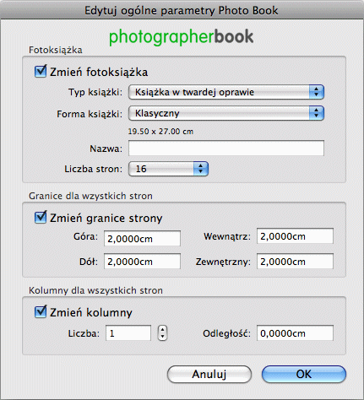Select the Zewnętrzny margin field

pyautogui.click(x=295, y=262)
